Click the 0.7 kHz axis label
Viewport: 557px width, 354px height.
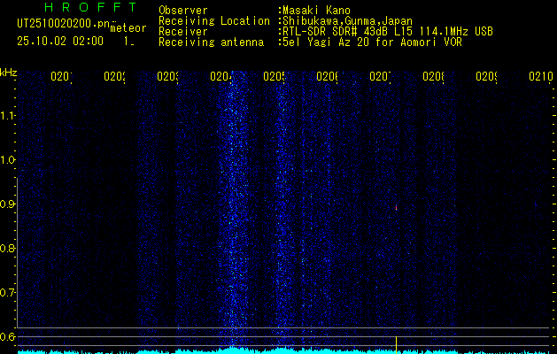pyautogui.click(x=7, y=293)
